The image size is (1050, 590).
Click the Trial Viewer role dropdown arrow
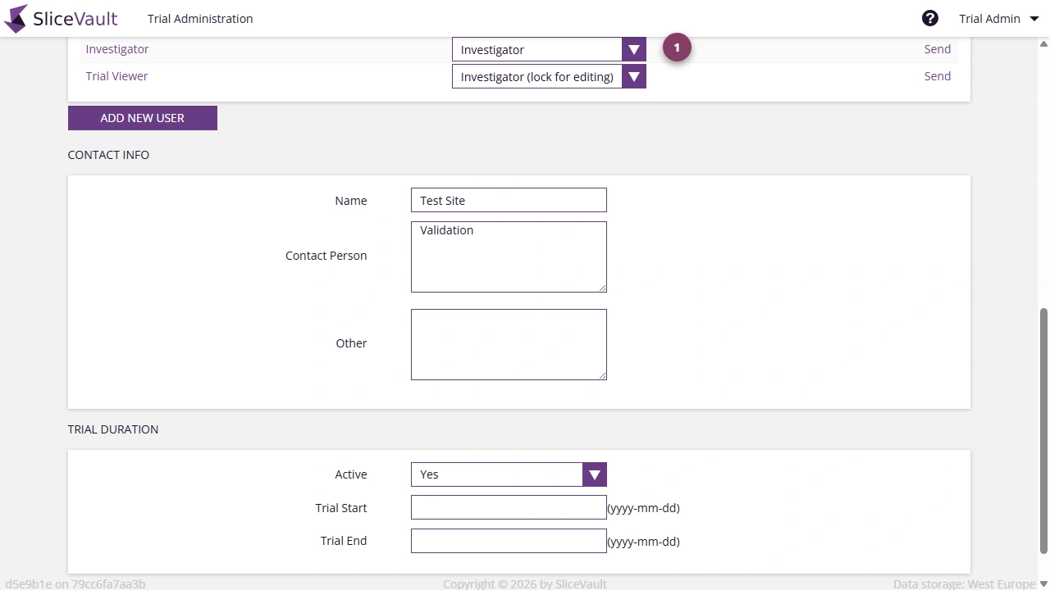coord(633,76)
